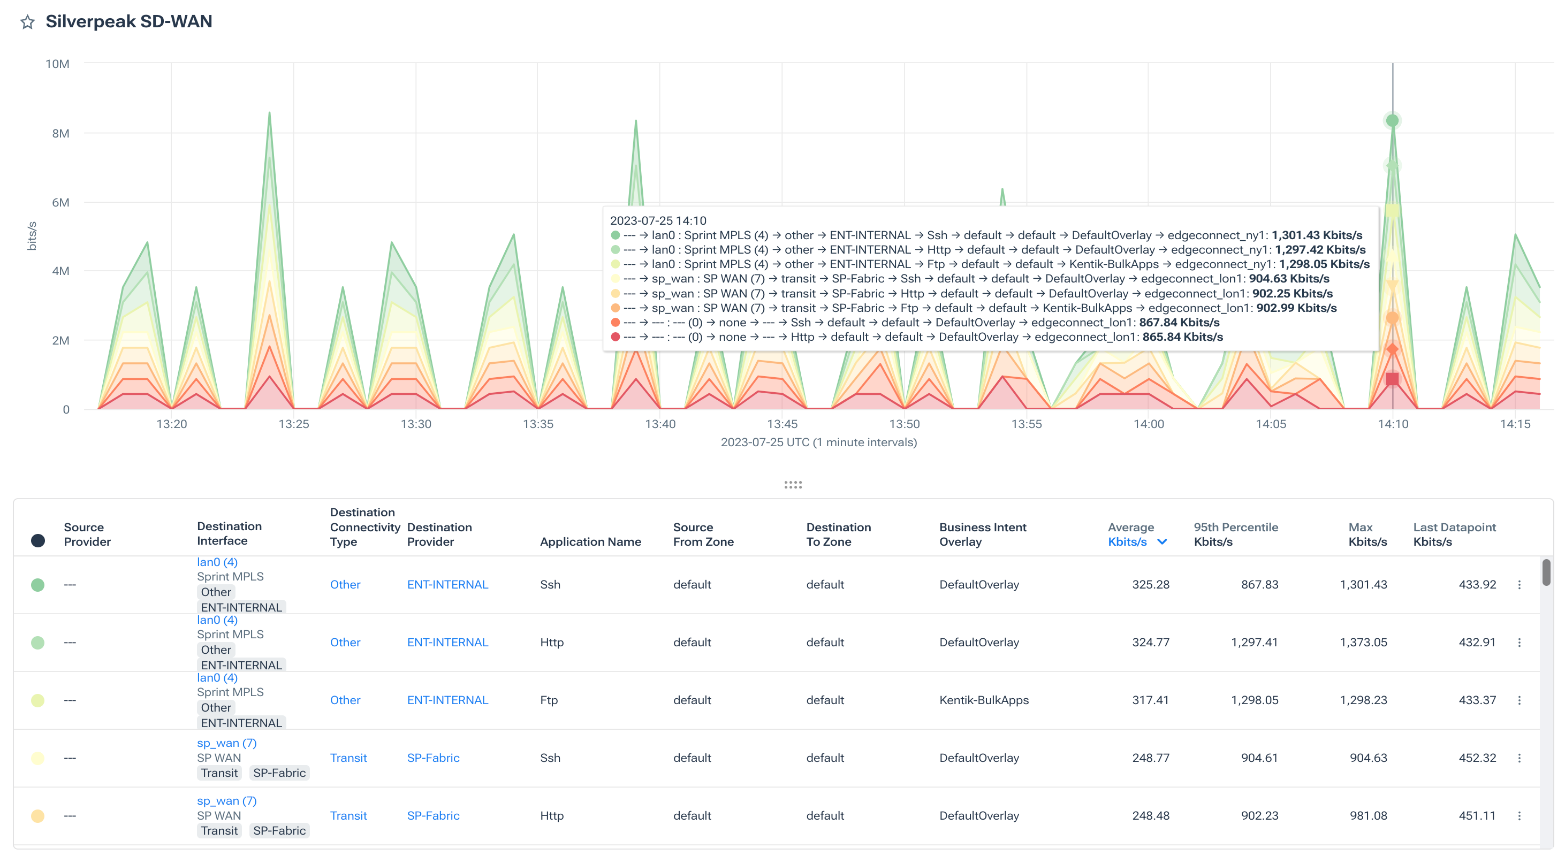Expand the sp_wan (7) interface entry
Image resolution: width=1565 pixels, height=863 pixels.
coord(226,743)
